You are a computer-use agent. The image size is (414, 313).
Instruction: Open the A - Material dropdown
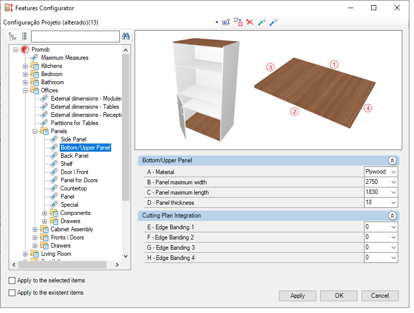point(394,172)
